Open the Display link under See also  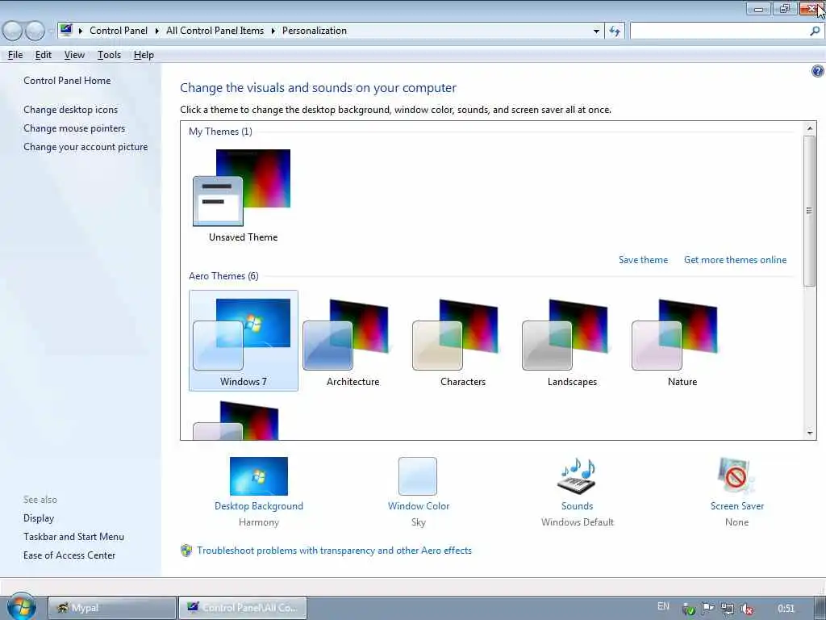(x=39, y=518)
